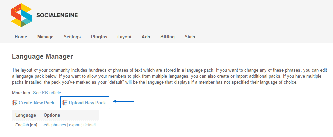333x137 pixels.
Task: Open the Layout menu
Action: tap(124, 37)
